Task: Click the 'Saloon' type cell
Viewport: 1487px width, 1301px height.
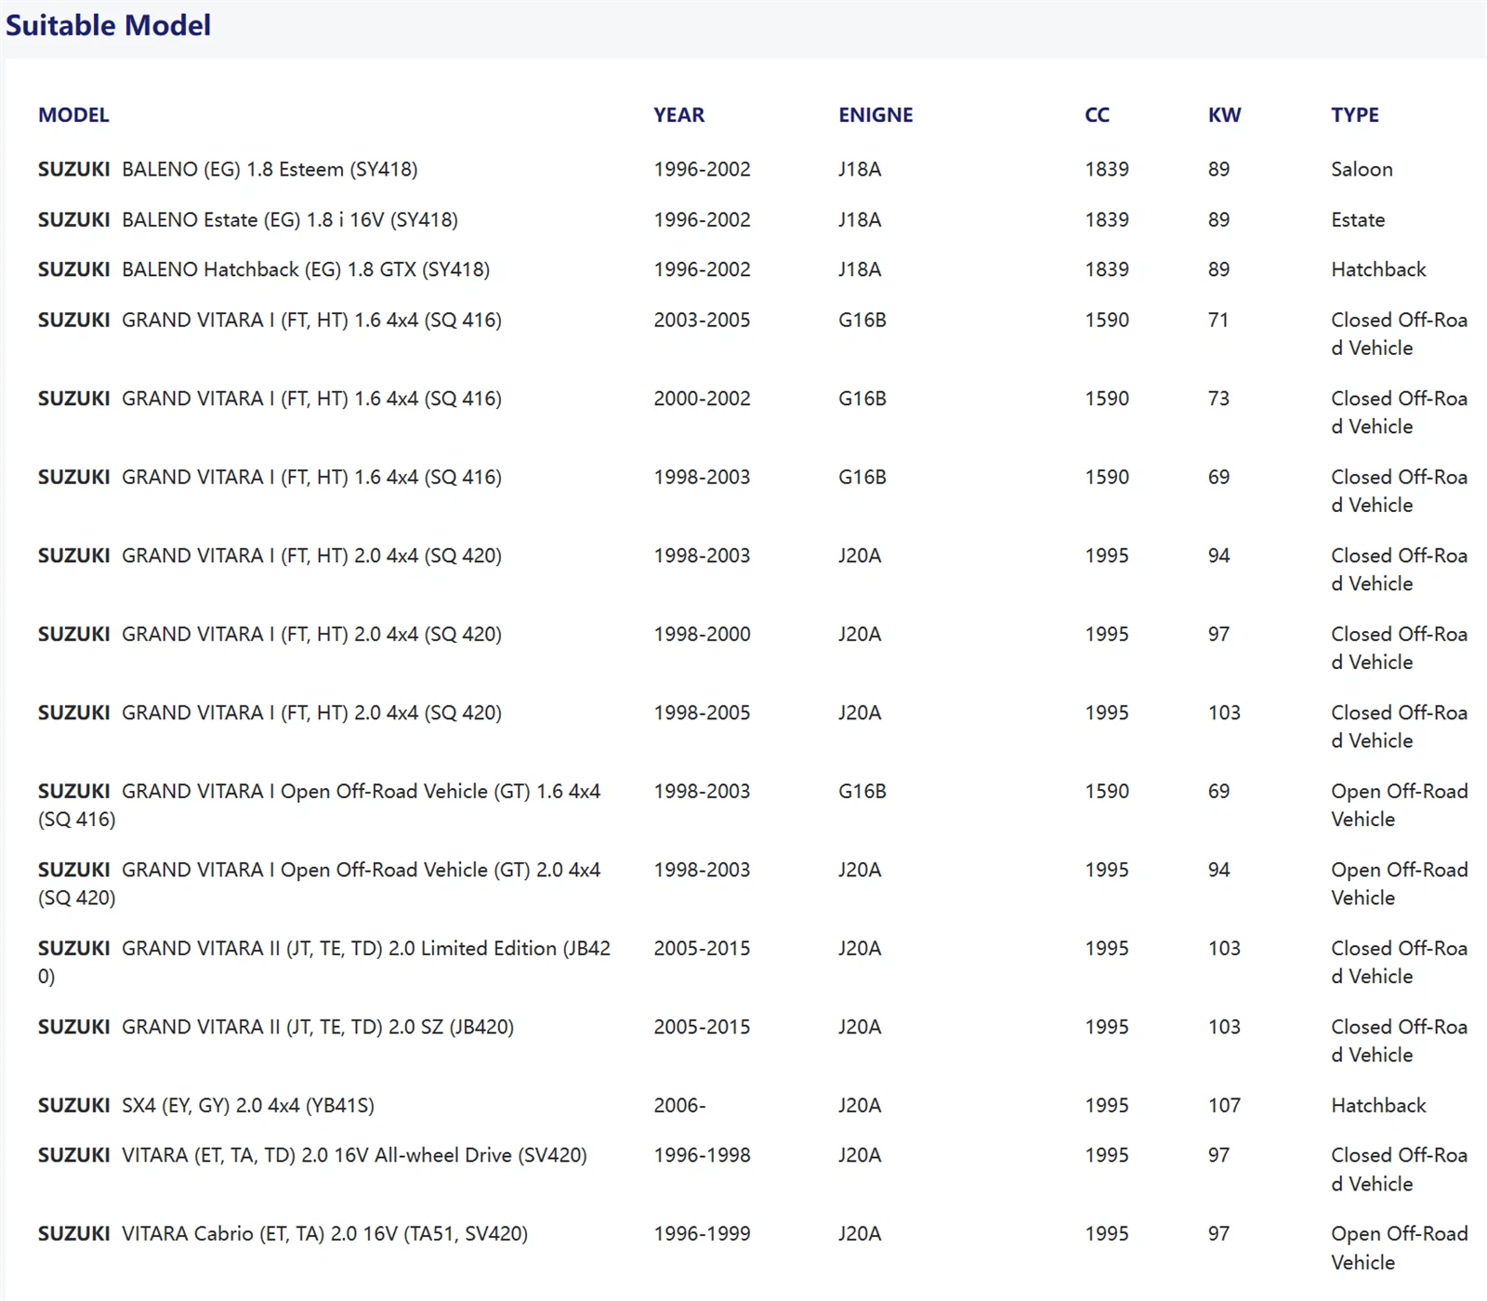Action: click(1362, 169)
